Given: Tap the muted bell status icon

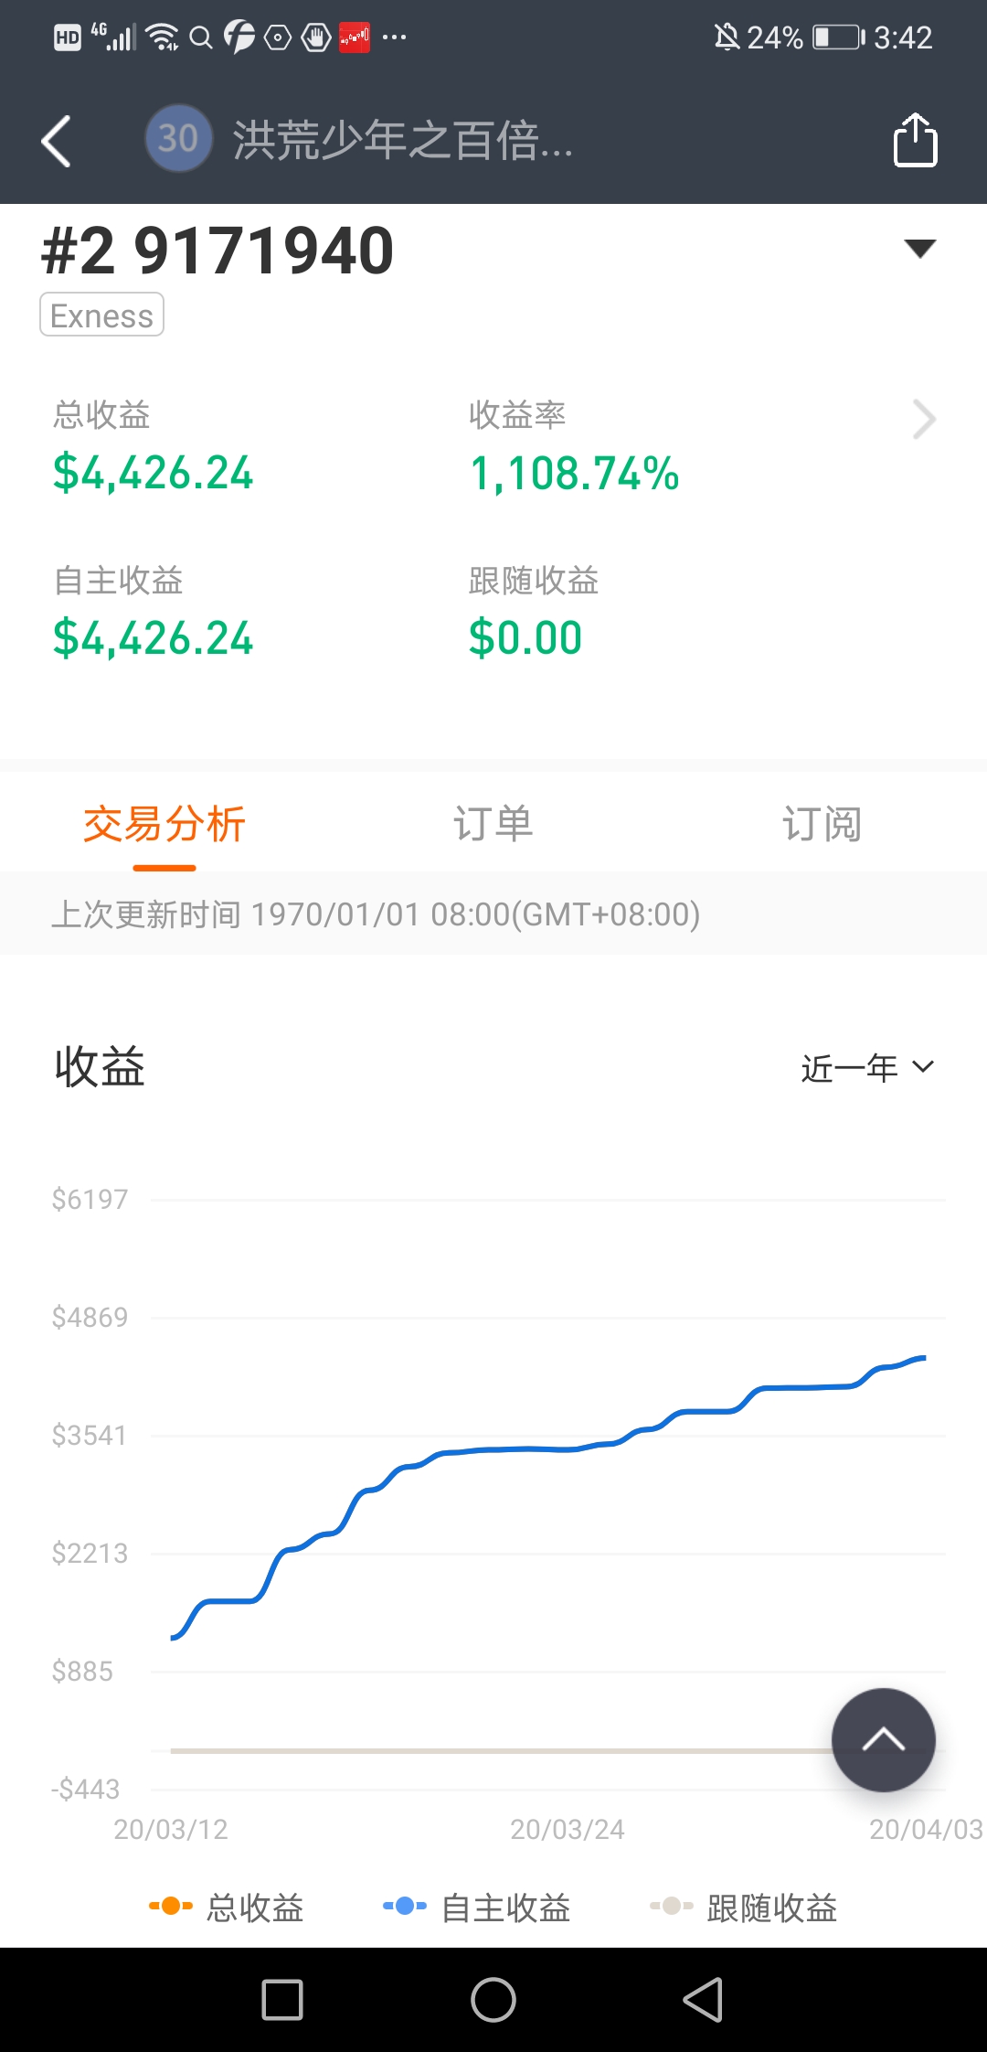Looking at the screenshot, I should pyautogui.click(x=727, y=37).
